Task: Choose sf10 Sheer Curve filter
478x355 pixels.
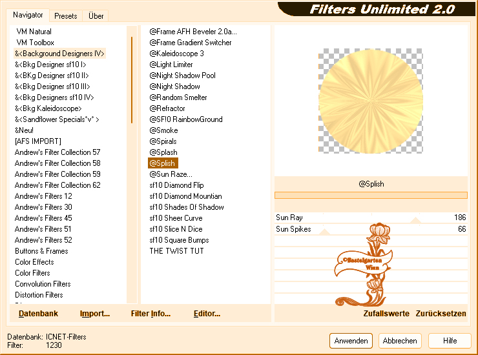Action: (x=176, y=218)
